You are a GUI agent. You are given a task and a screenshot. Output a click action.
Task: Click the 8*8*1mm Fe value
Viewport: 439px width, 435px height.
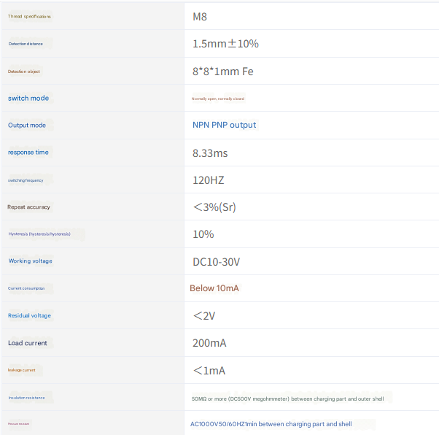tap(223, 72)
